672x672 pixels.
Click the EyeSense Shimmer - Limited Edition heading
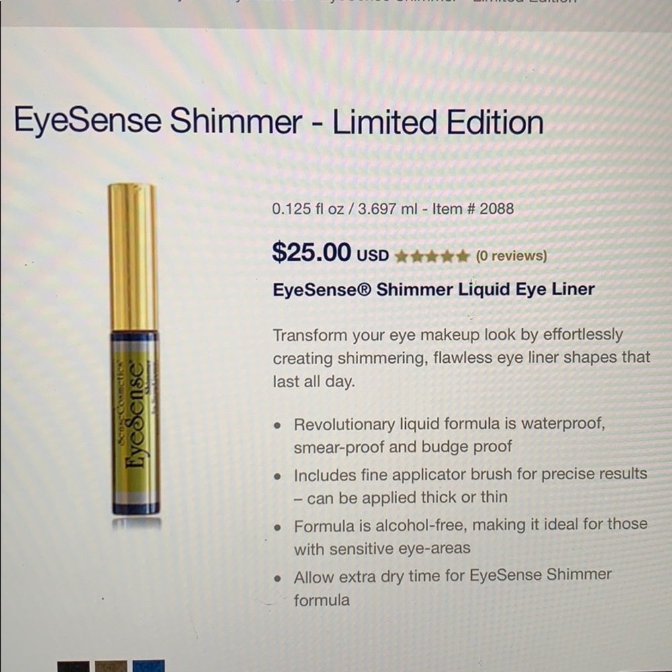(x=278, y=123)
